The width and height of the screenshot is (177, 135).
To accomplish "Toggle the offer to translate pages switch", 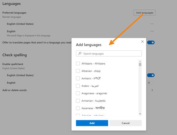I will coord(151,42).
